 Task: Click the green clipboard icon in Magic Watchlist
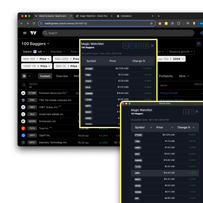(139, 45)
